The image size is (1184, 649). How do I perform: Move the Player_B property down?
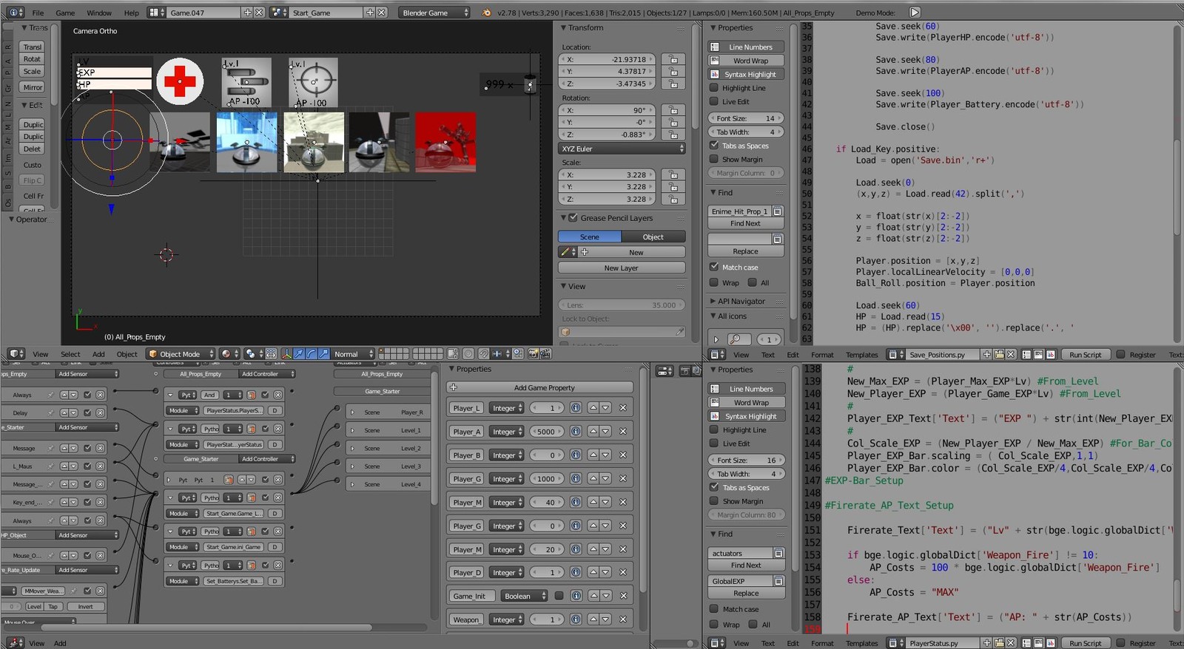coord(605,455)
